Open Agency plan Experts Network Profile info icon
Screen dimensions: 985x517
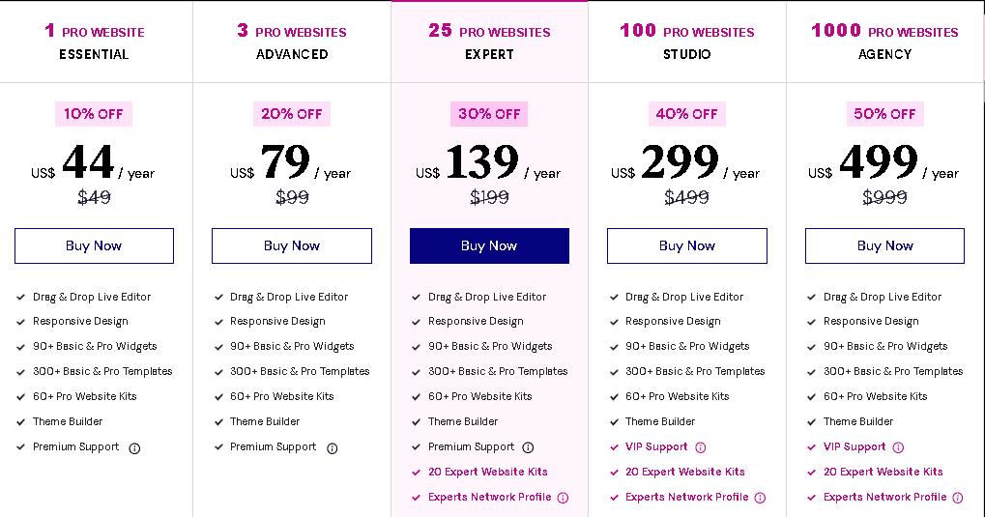pyautogui.click(x=957, y=498)
